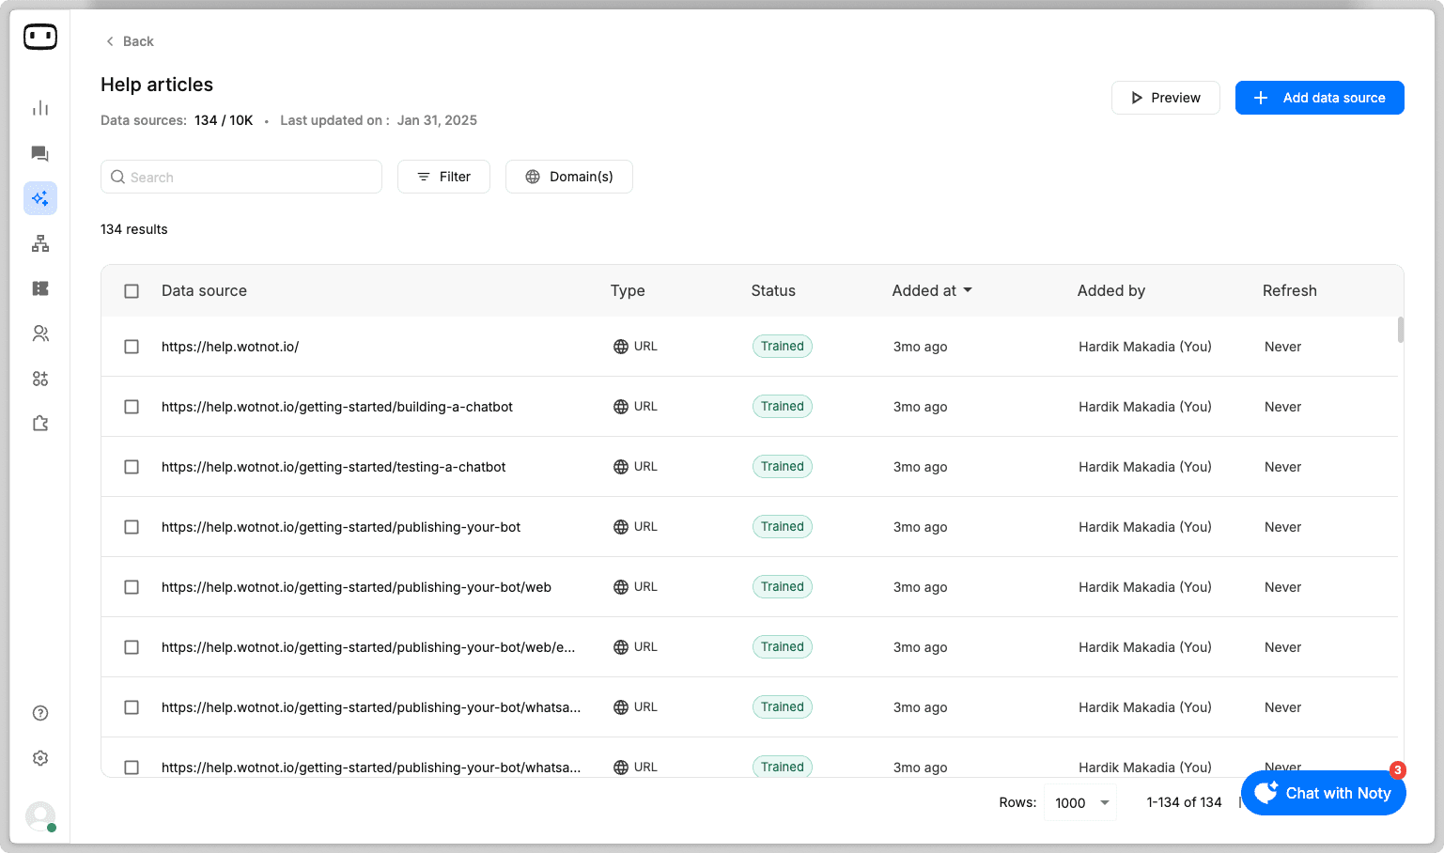
Task: Click the Add data source button
Action: [x=1319, y=98]
